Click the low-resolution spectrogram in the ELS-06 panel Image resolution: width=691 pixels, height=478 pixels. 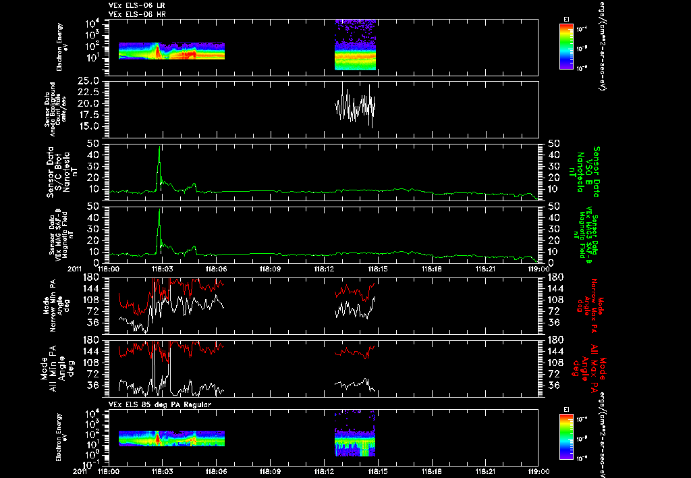pos(171,51)
